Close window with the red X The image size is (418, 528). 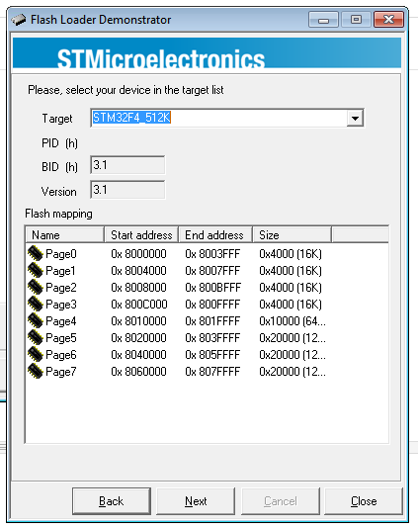(388, 20)
